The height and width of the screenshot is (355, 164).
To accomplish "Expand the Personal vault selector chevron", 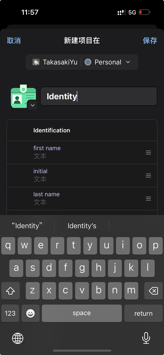I will click(x=128, y=62).
